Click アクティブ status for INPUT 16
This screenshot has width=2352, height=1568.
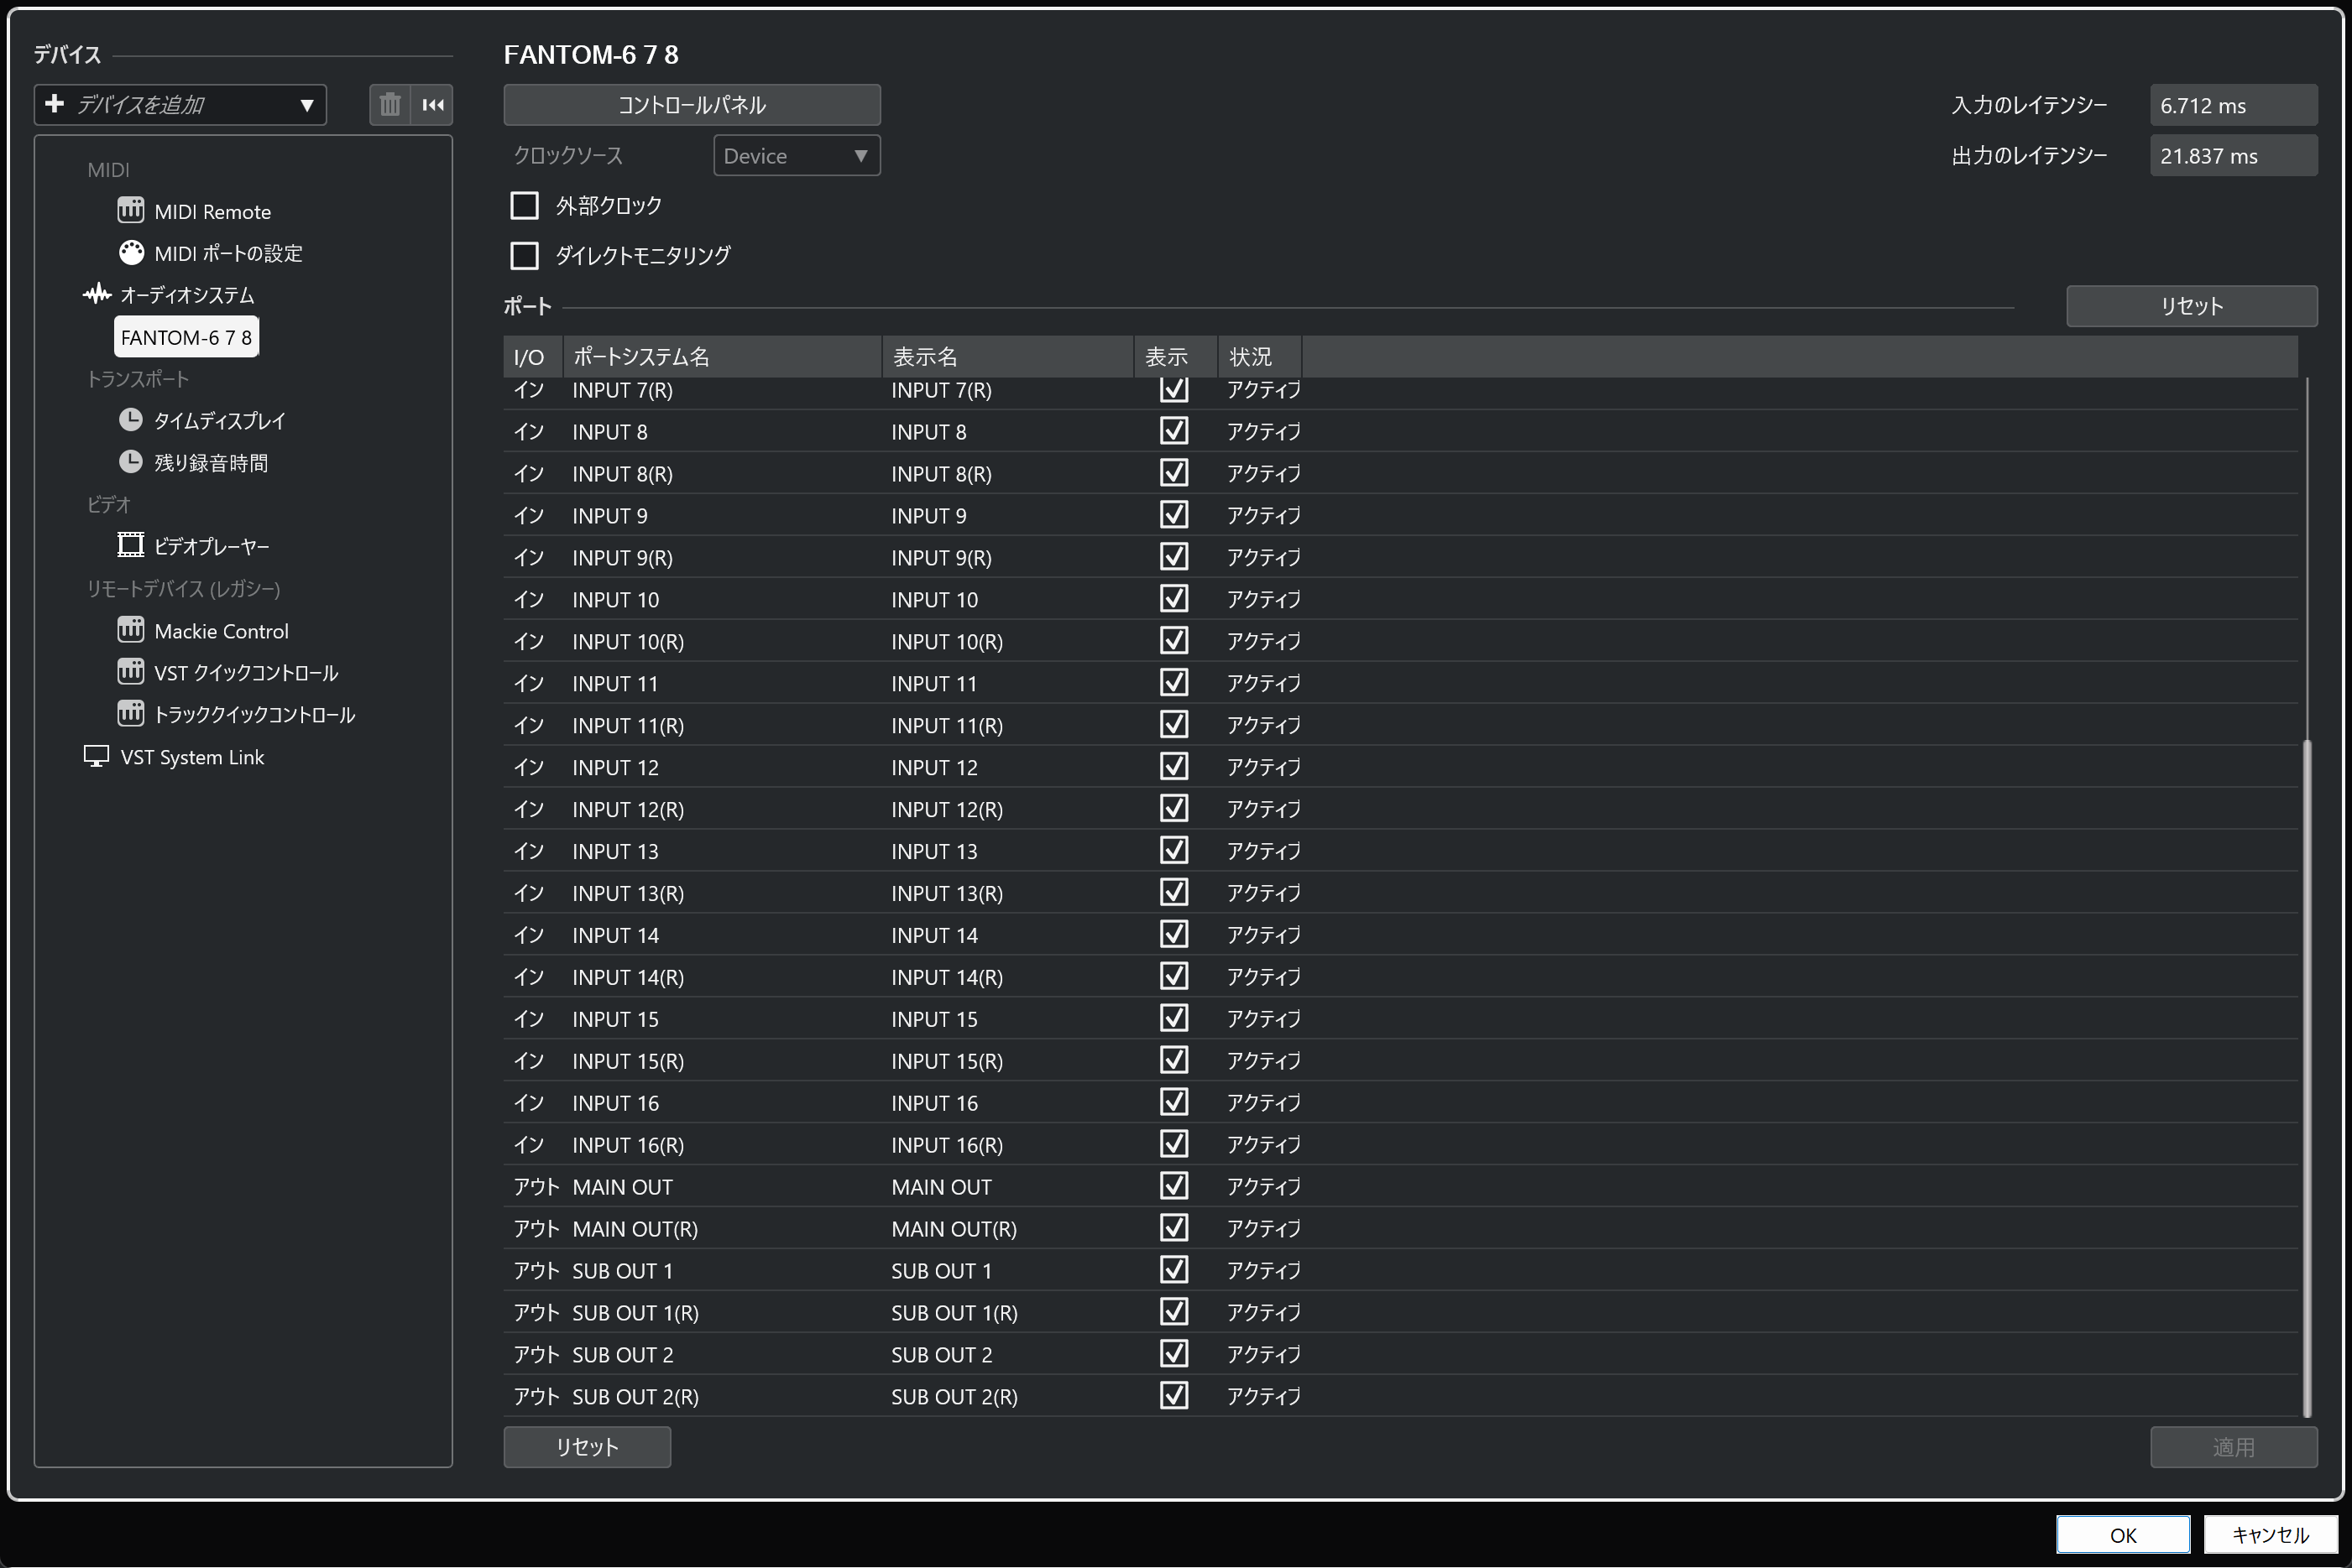point(1263,1102)
